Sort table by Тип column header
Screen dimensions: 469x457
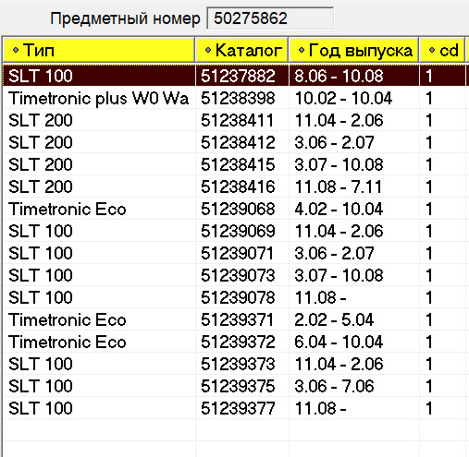coord(99,50)
